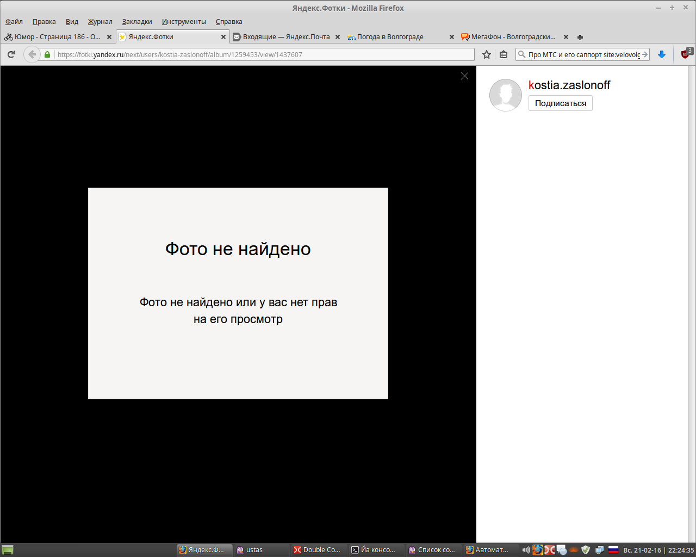Close the Яндекс.Фотки tab
This screenshot has width=696, height=557.
(x=223, y=37)
